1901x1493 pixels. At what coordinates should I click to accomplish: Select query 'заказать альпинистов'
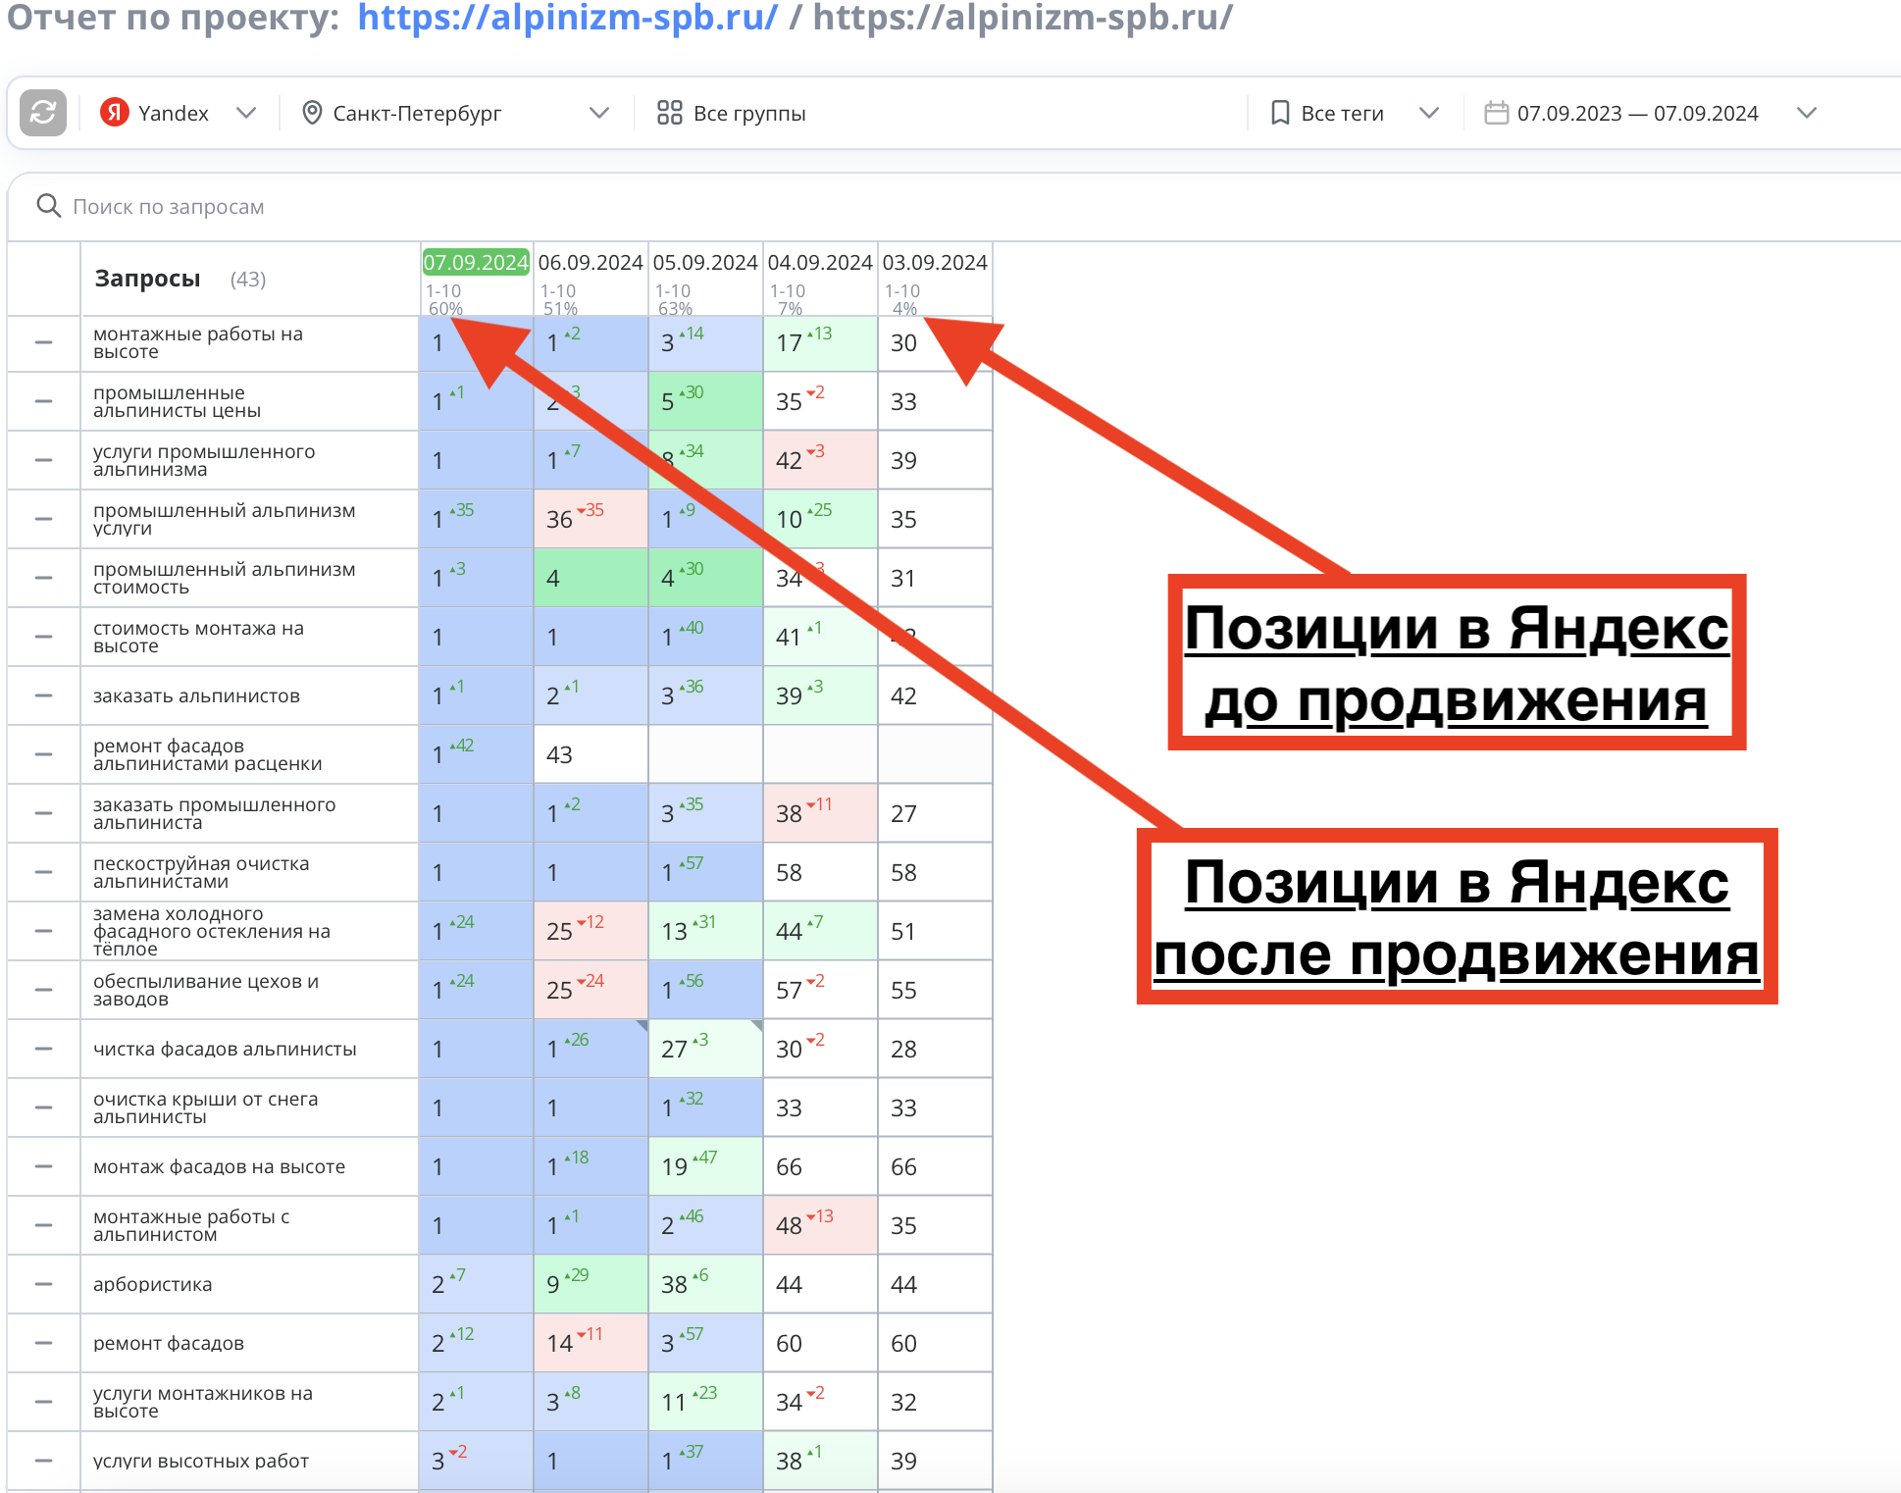(196, 695)
